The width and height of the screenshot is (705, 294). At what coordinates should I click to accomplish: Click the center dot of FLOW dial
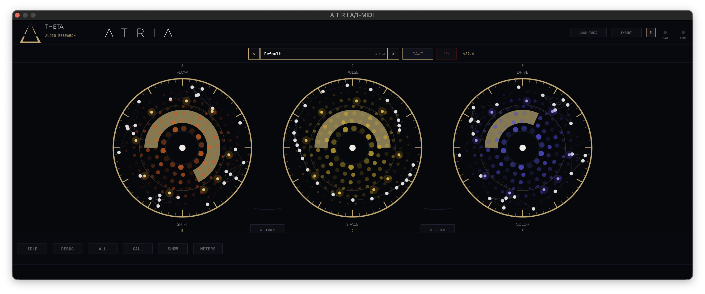[182, 148]
